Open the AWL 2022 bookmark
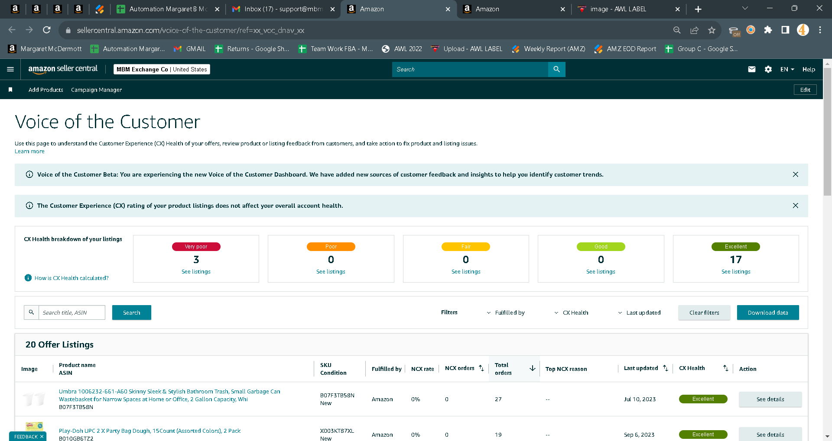The image size is (832, 441). [402, 49]
